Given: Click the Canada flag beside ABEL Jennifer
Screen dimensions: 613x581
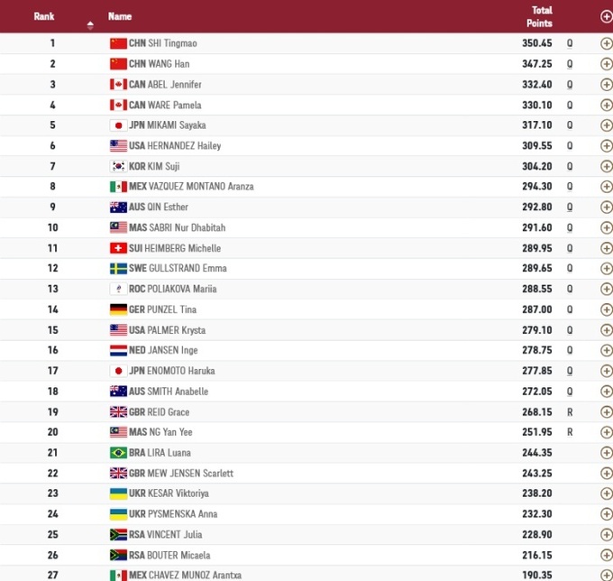Looking at the screenshot, I should coord(118,85).
